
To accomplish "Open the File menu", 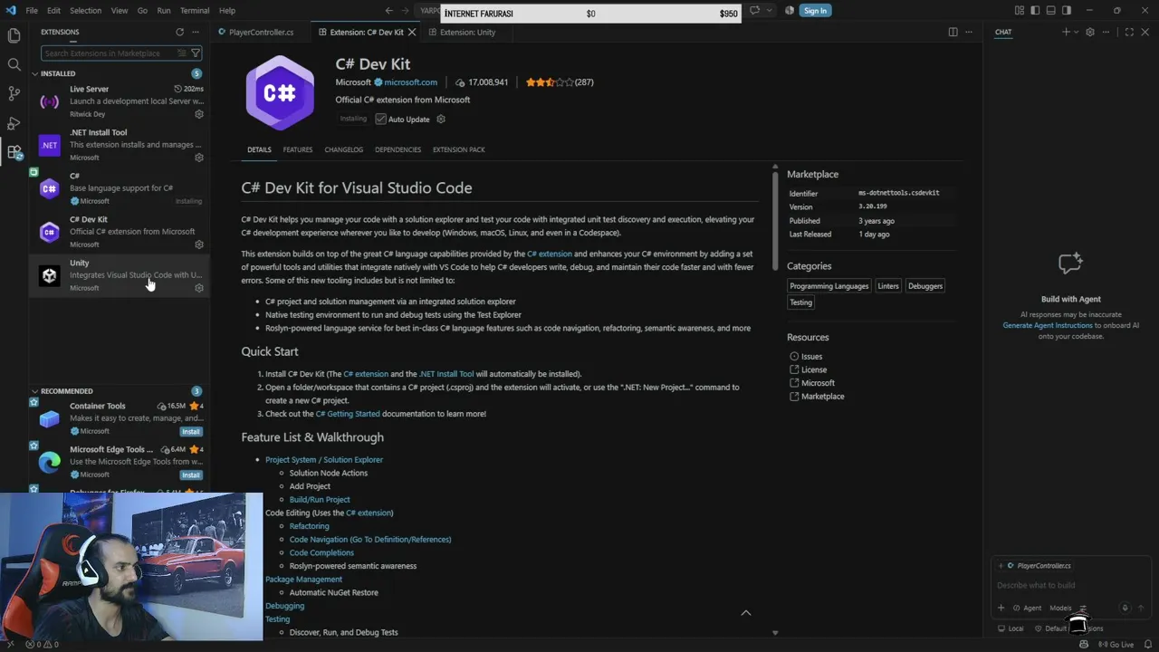I will (32, 11).
